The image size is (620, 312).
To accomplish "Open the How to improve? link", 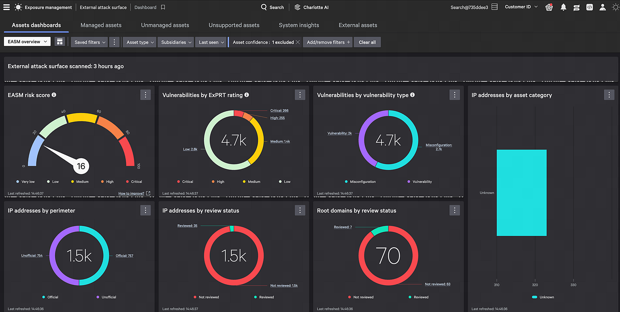I will pos(131,193).
